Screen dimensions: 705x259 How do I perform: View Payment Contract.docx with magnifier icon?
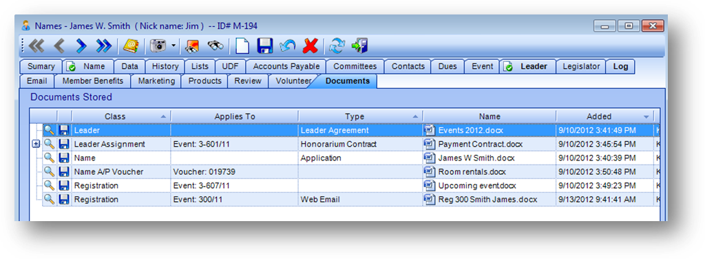[x=50, y=144]
